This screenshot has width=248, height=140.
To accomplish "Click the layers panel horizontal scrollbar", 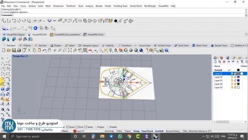I will click(x=222, y=122).
